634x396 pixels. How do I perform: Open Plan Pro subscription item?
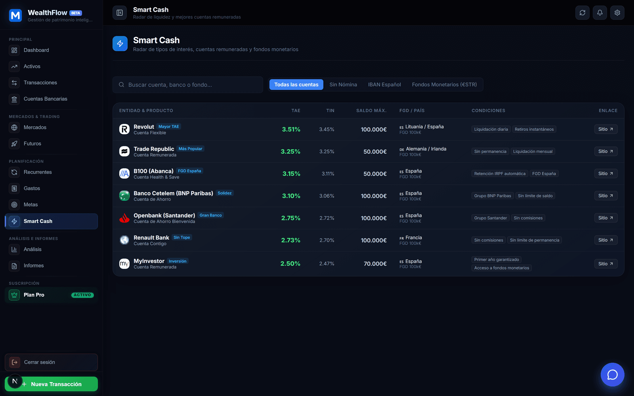[52, 295]
